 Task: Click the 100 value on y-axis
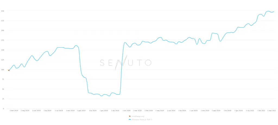pyautogui.click(x=2, y=70)
